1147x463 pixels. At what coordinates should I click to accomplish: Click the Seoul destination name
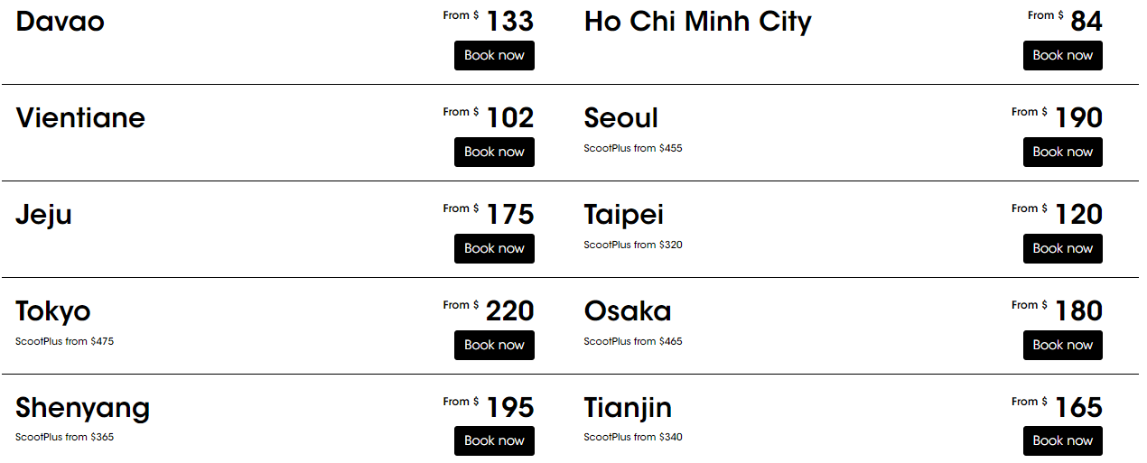tap(620, 118)
